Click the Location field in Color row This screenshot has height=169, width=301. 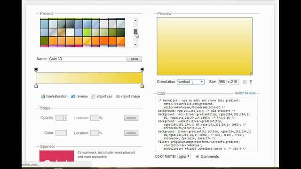tap(95, 133)
